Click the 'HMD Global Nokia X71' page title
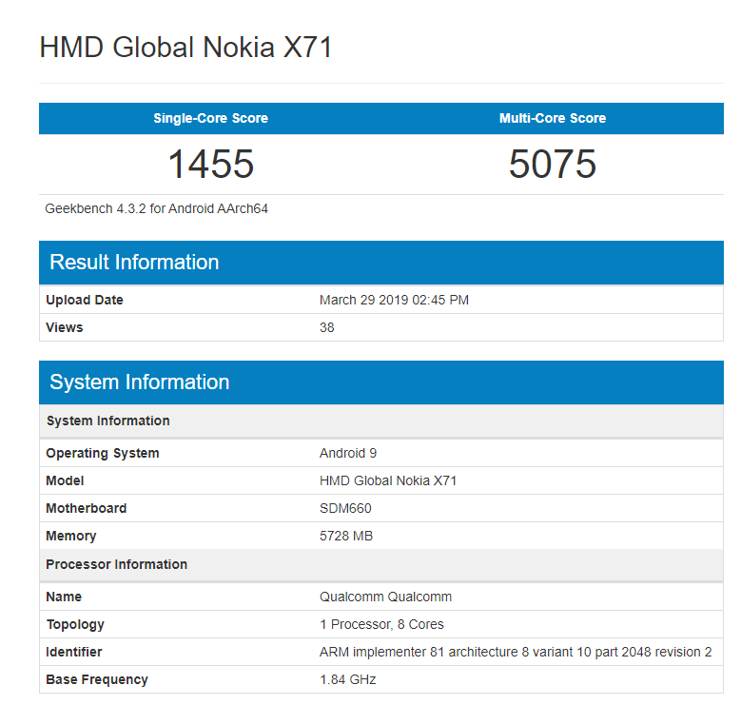The height and width of the screenshot is (705, 741). (x=186, y=48)
